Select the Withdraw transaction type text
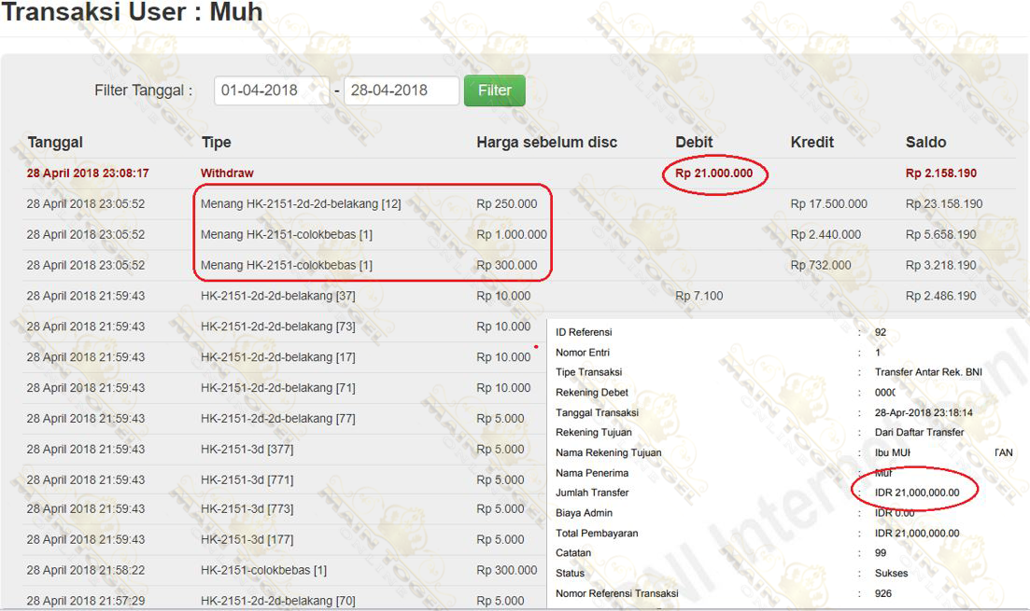The image size is (1030, 611). (227, 174)
